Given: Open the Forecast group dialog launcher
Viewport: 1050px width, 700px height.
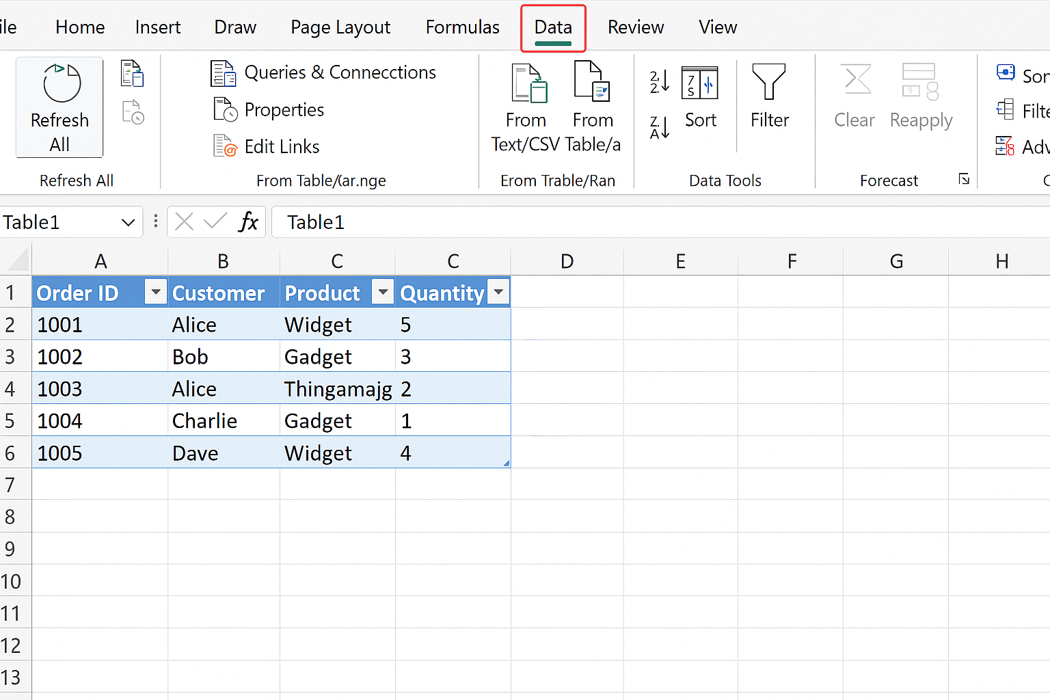Looking at the screenshot, I should pyautogui.click(x=964, y=179).
